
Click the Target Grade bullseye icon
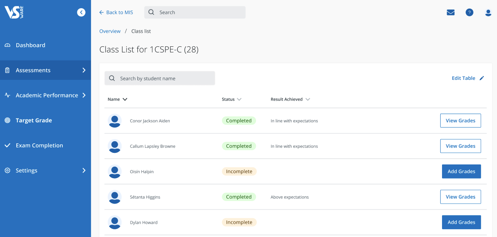click(x=7, y=120)
